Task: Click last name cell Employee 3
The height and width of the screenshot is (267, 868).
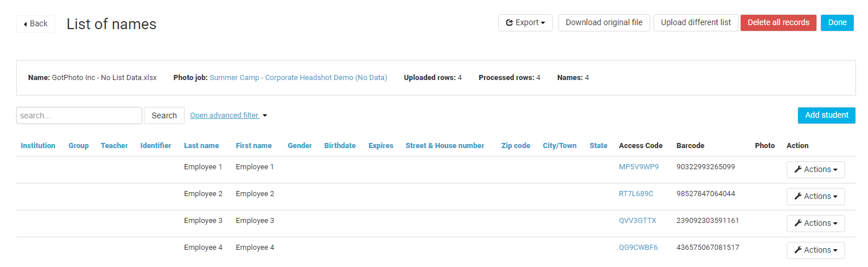Action: [203, 221]
